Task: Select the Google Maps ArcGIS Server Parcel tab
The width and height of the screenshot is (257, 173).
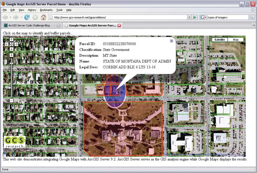Action: [x=93, y=25]
